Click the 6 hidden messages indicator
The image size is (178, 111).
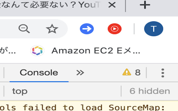150,91
